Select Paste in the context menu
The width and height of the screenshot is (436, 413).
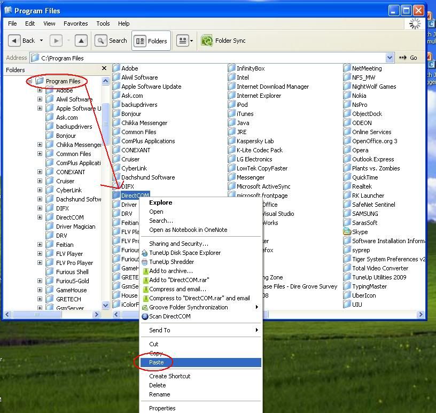point(157,362)
